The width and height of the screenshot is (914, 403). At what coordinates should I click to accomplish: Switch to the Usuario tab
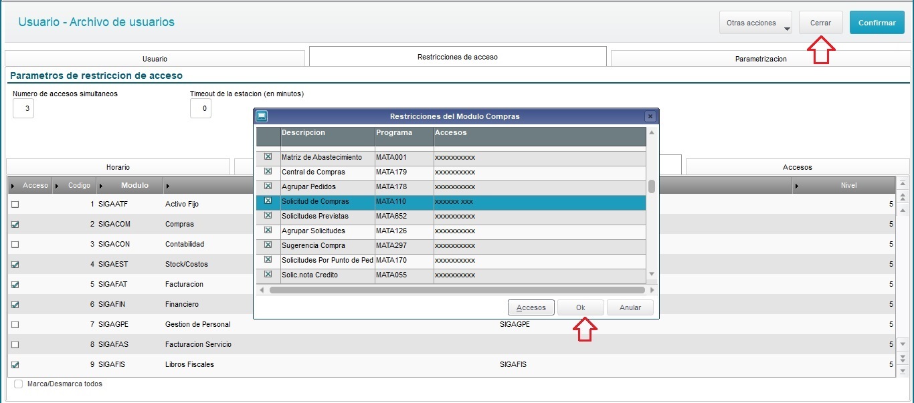pos(155,59)
